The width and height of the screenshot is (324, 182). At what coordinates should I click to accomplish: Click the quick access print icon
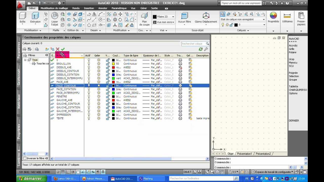[59, 3]
